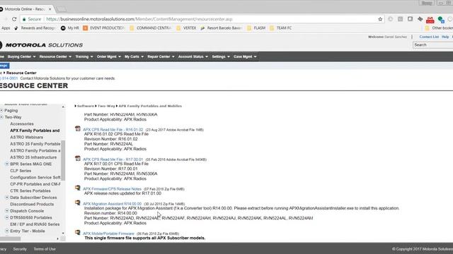Close the Motorola Online tab

pos(50,9)
